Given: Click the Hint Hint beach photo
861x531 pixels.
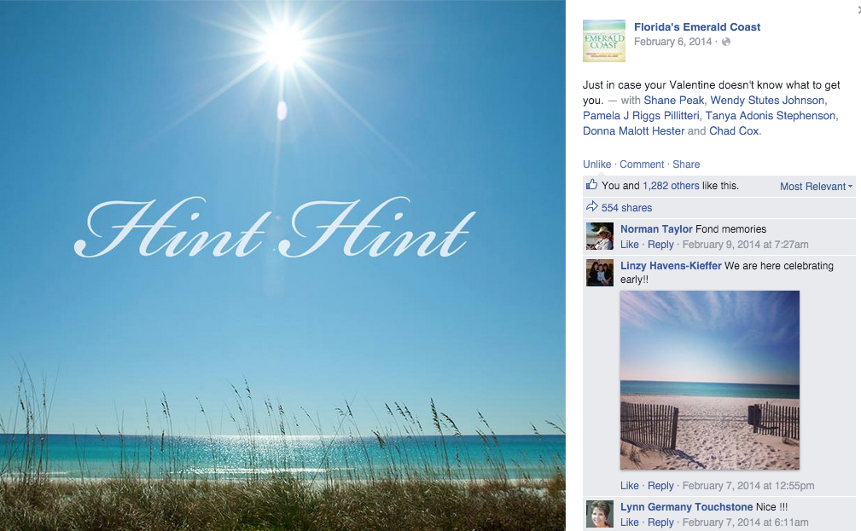Looking at the screenshot, I should point(282,266).
